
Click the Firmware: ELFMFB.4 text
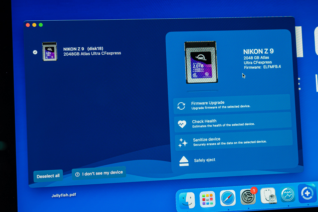[262, 67]
